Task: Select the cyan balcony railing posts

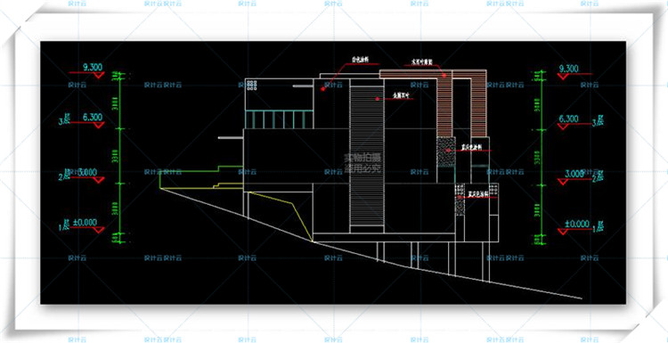Action: (279, 119)
